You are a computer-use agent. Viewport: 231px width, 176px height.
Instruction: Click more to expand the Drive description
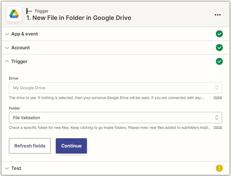coord(218,97)
